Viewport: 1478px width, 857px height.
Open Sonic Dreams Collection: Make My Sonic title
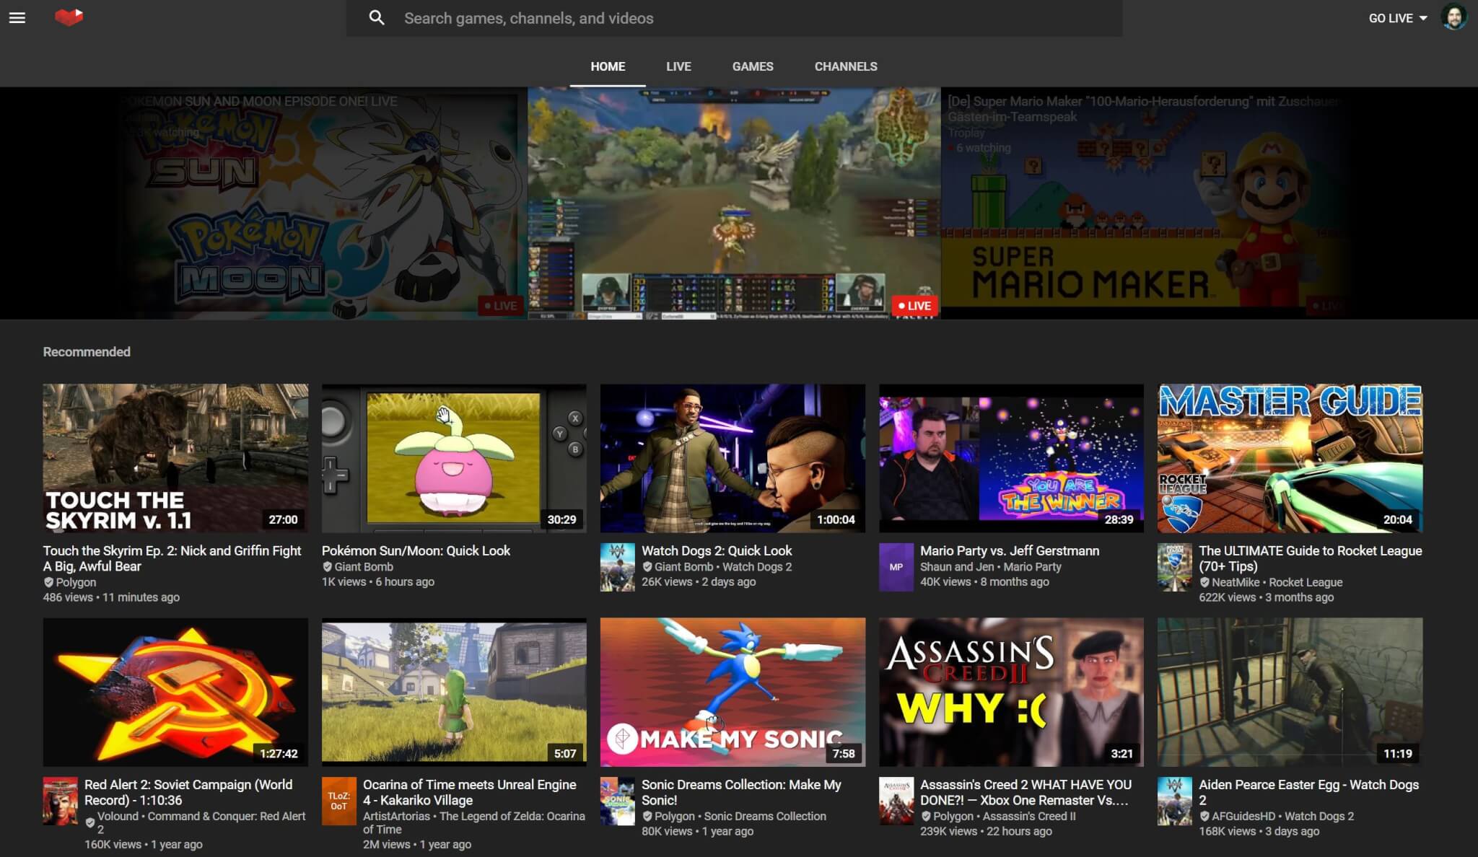741,792
